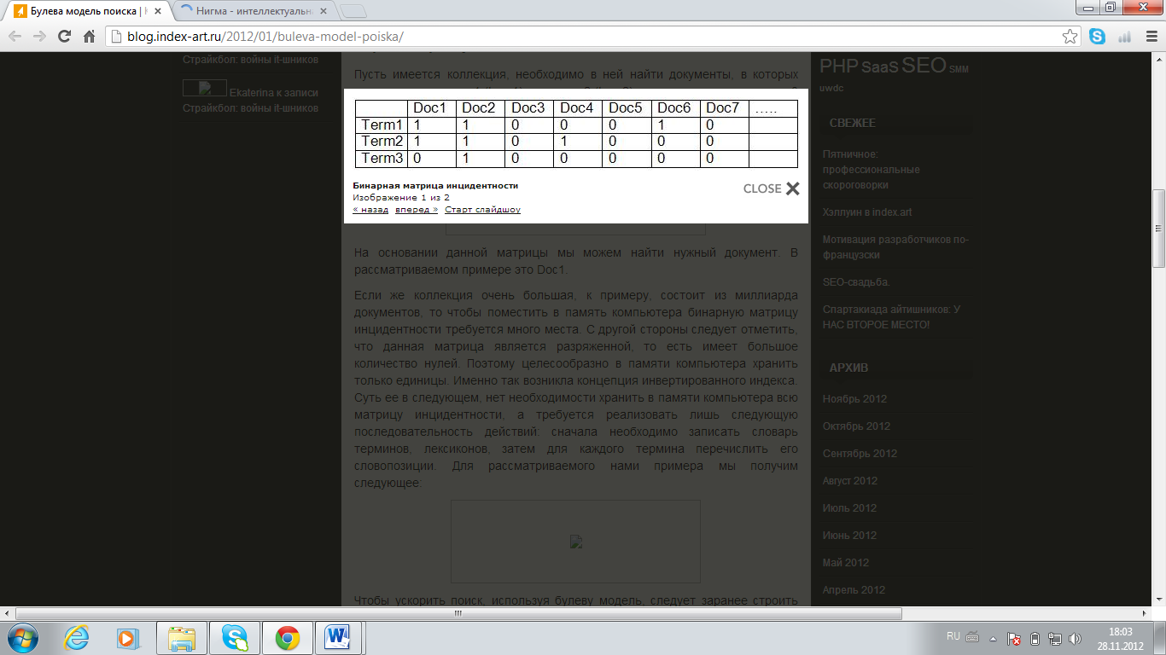This screenshot has width=1166, height=655.
Task: Click the CLOSE label in the lightbox
Action: tap(762, 188)
